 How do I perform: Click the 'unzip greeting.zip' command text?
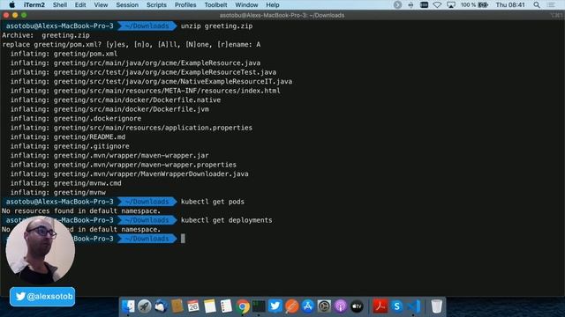coord(216,26)
